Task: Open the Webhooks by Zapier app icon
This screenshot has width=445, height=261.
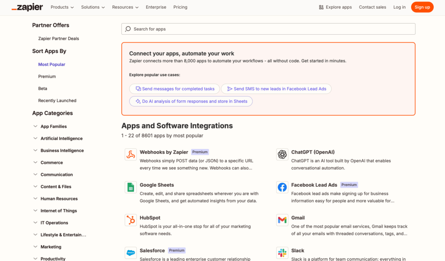Action: click(x=131, y=155)
